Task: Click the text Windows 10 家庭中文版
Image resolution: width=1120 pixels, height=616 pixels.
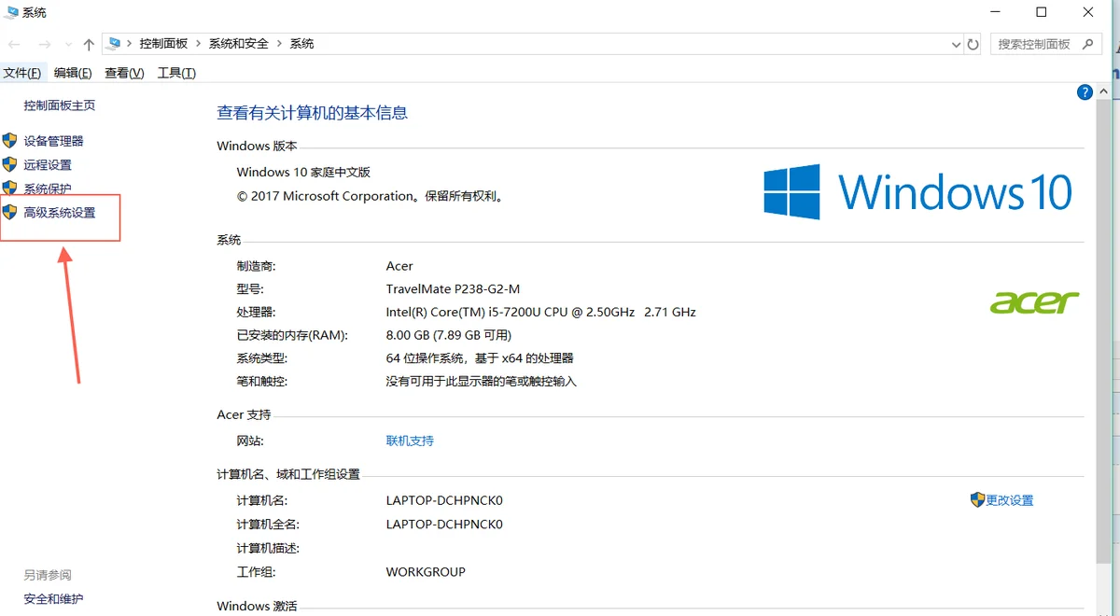Action: [x=303, y=172]
